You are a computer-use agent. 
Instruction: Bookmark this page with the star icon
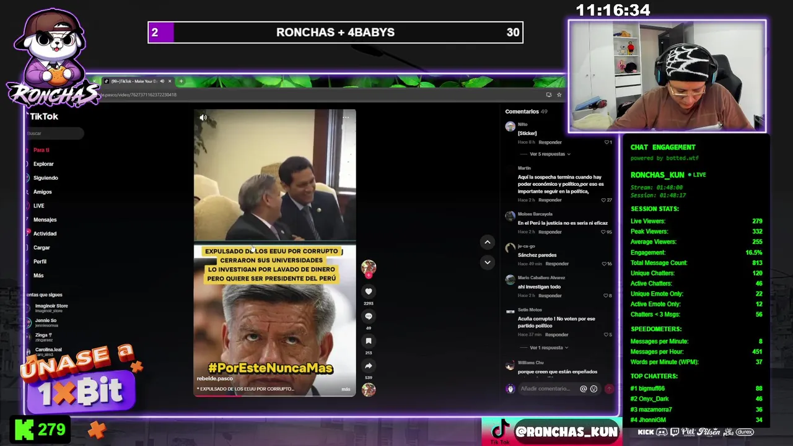559,95
